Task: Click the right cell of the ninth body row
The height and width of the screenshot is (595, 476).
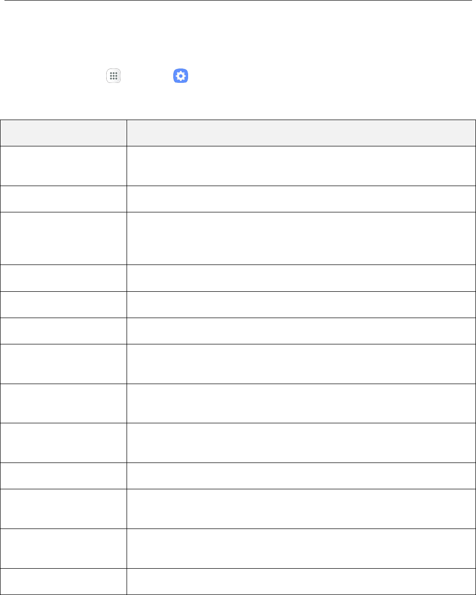Action: coord(301,443)
